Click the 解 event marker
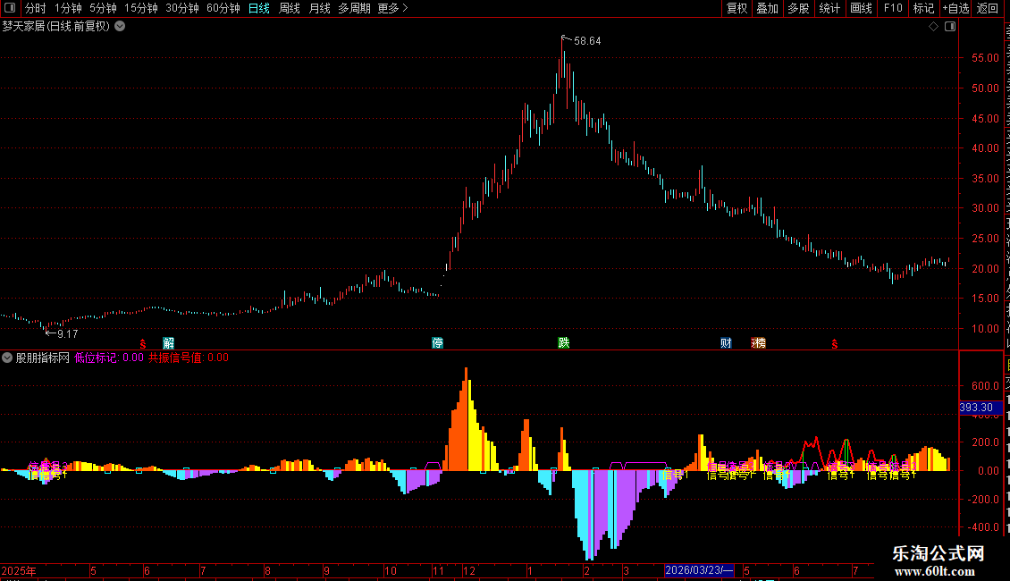1010x581 pixels. click(x=169, y=343)
